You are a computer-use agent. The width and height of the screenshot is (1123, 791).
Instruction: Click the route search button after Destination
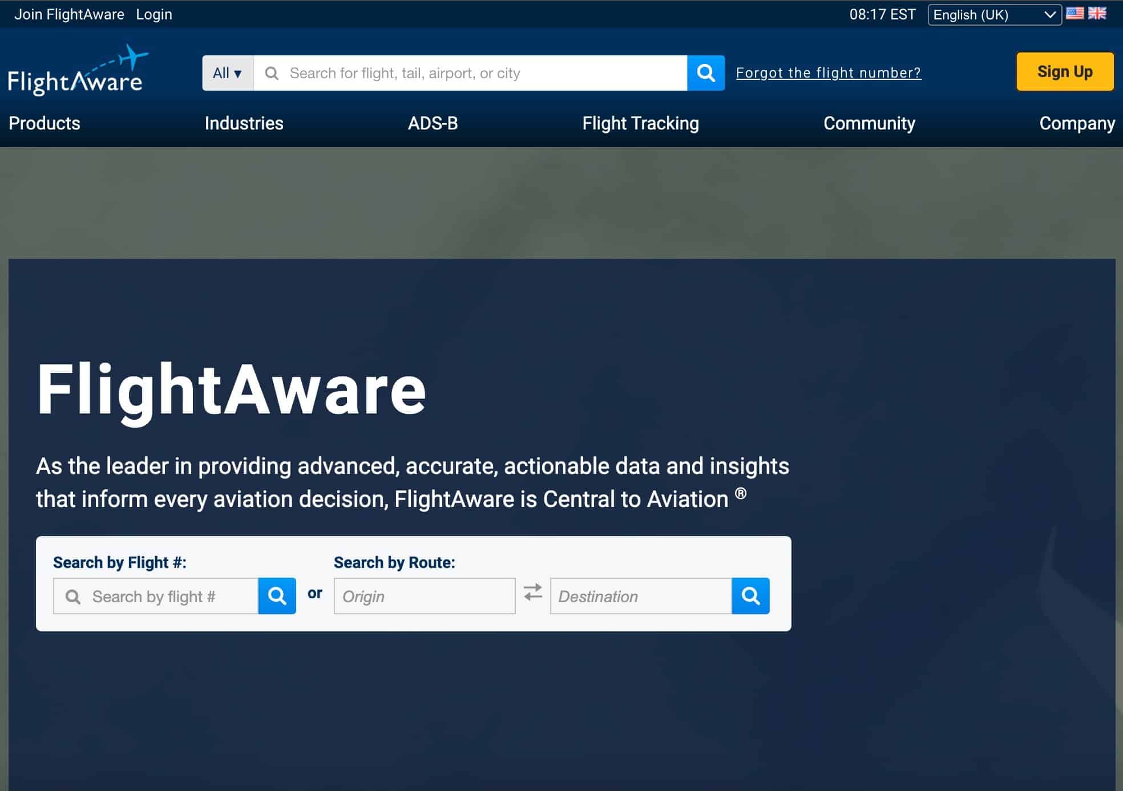pyautogui.click(x=750, y=596)
